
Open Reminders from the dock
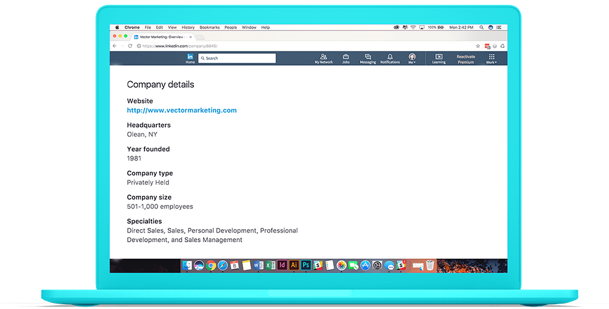[x=330, y=265]
